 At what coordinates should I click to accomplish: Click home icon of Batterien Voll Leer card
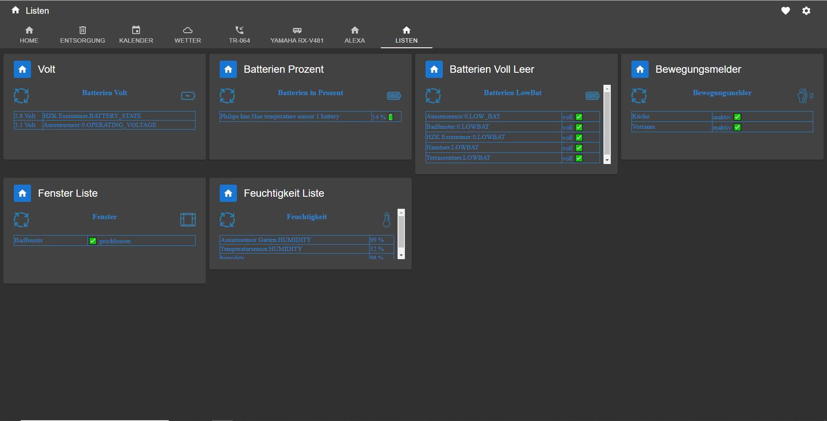point(434,69)
